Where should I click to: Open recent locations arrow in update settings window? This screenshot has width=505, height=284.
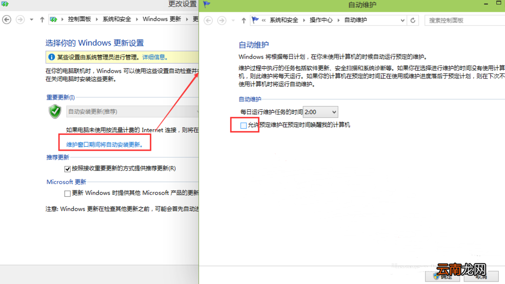(31, 19)
